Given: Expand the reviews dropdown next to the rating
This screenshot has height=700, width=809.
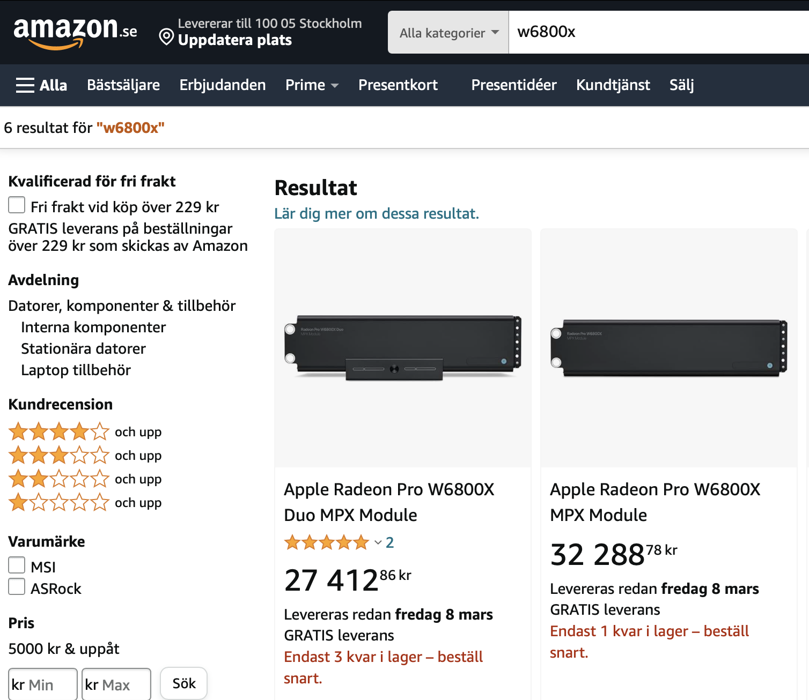Looking at the screenshot, I should coord(378,542).
